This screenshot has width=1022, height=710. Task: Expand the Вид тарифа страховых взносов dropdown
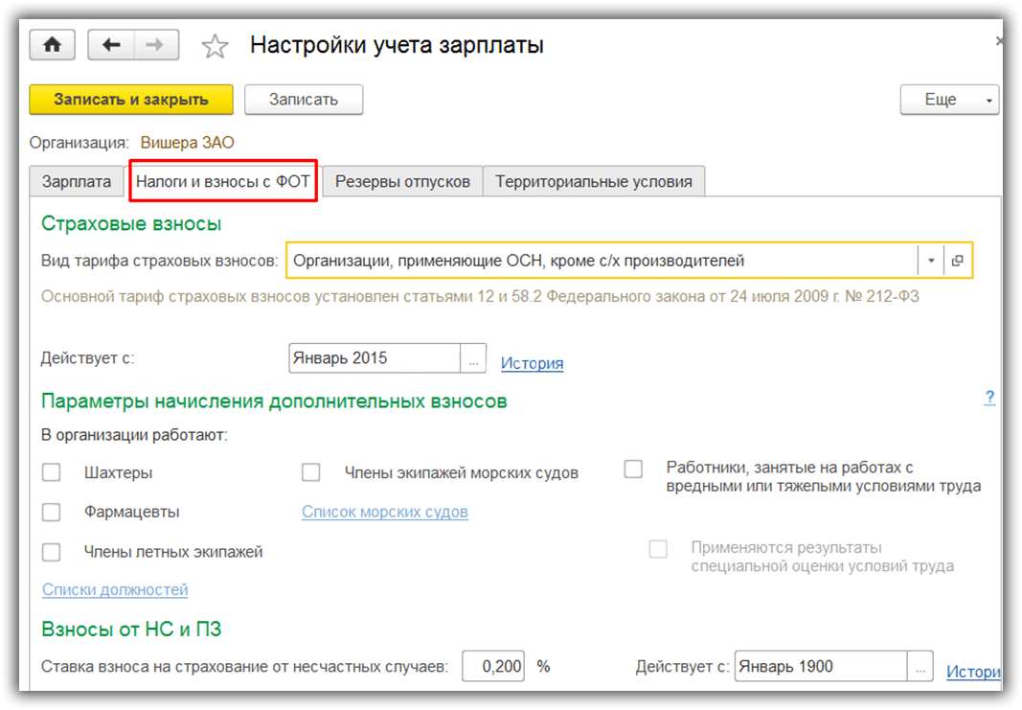931,261
